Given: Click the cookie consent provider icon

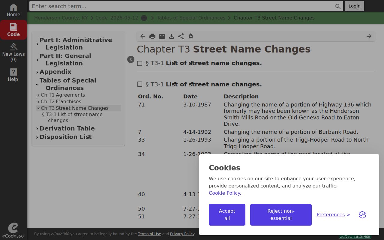Looking at the screenshot, I should tap(362, 215).
